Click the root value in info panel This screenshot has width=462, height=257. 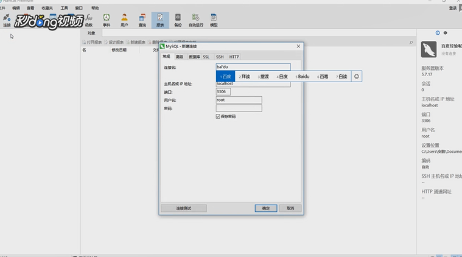point(425,136)
